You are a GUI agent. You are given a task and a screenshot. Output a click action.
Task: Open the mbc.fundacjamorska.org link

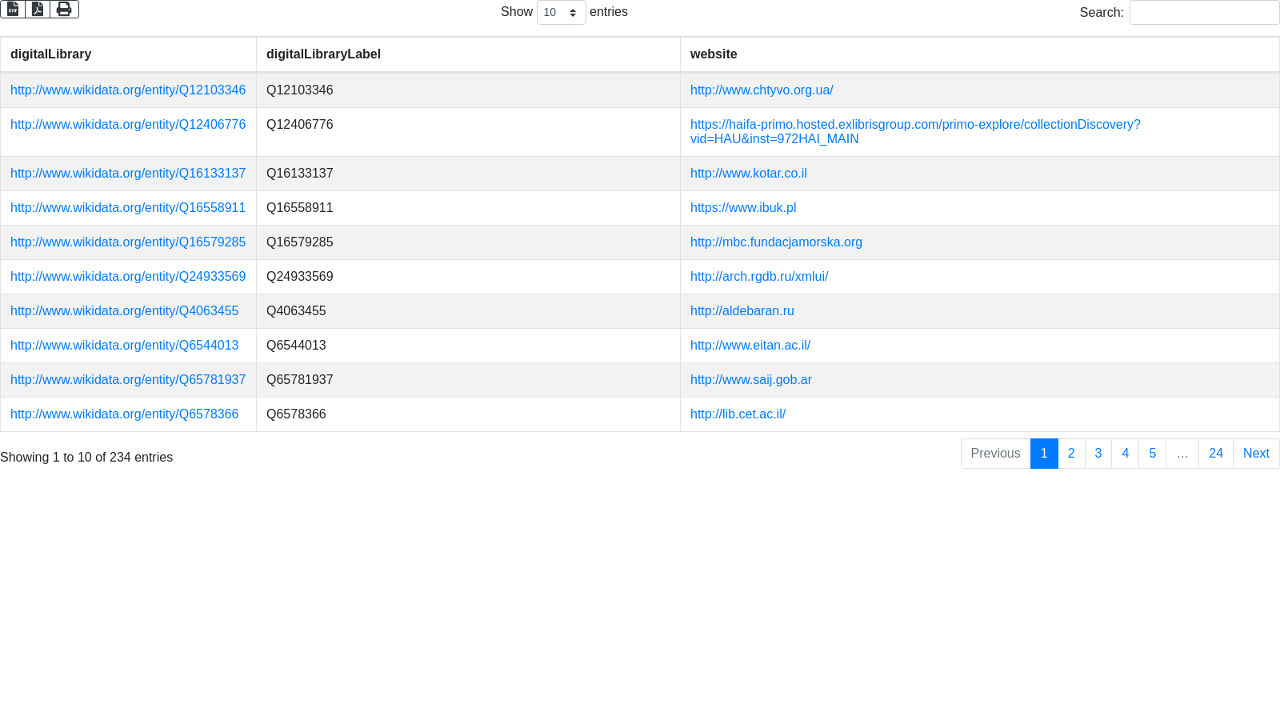(776, 242)
